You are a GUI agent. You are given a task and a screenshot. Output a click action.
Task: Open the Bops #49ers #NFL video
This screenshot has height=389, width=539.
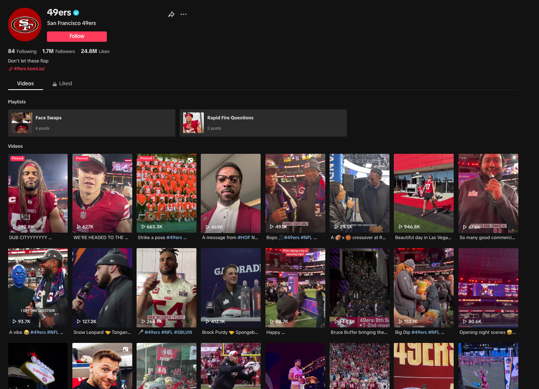pos(295,193)
